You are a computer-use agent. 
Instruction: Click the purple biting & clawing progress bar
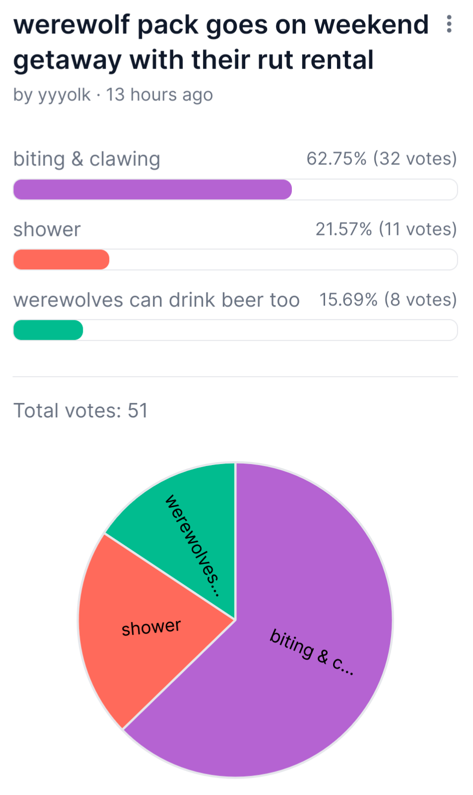coord(152,190)
